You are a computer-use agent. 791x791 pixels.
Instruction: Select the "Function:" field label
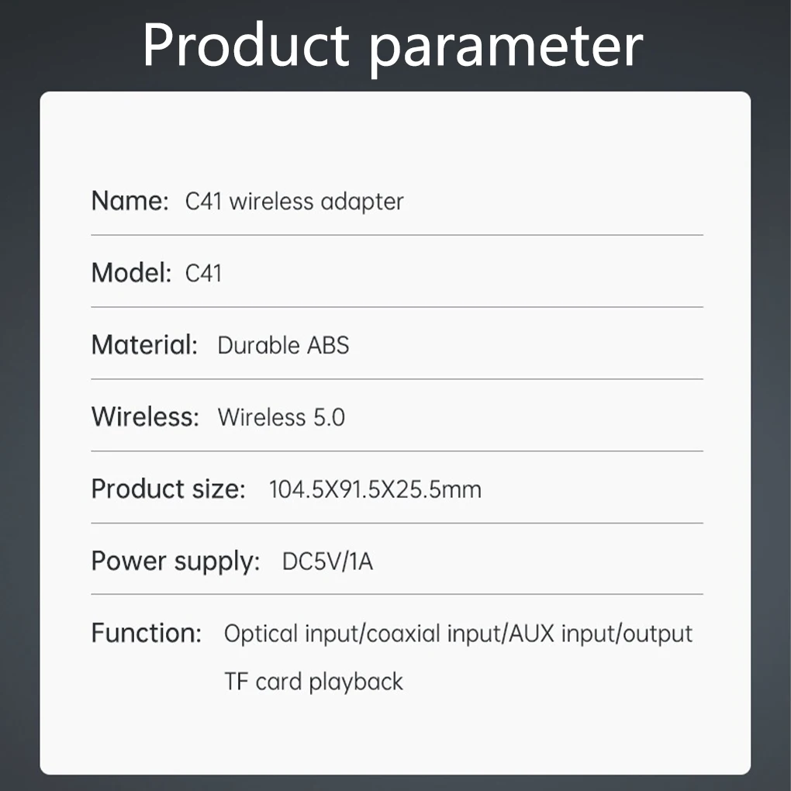[x=147, y=634]
